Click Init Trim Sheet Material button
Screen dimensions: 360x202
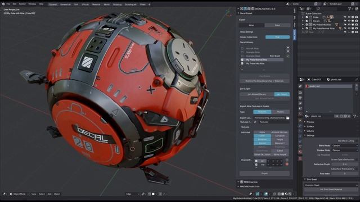click(331, 190)
